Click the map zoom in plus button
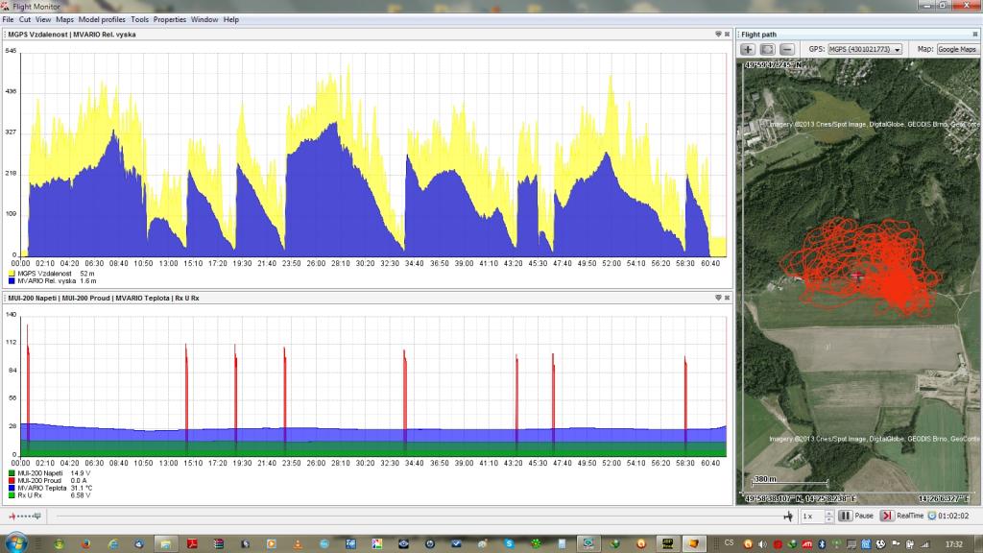 tap(748, 49)
